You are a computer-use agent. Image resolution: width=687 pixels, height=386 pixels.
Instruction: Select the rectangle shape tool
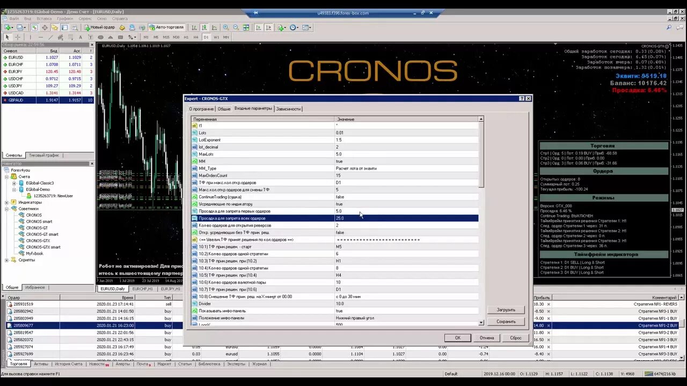pos(120,37)
